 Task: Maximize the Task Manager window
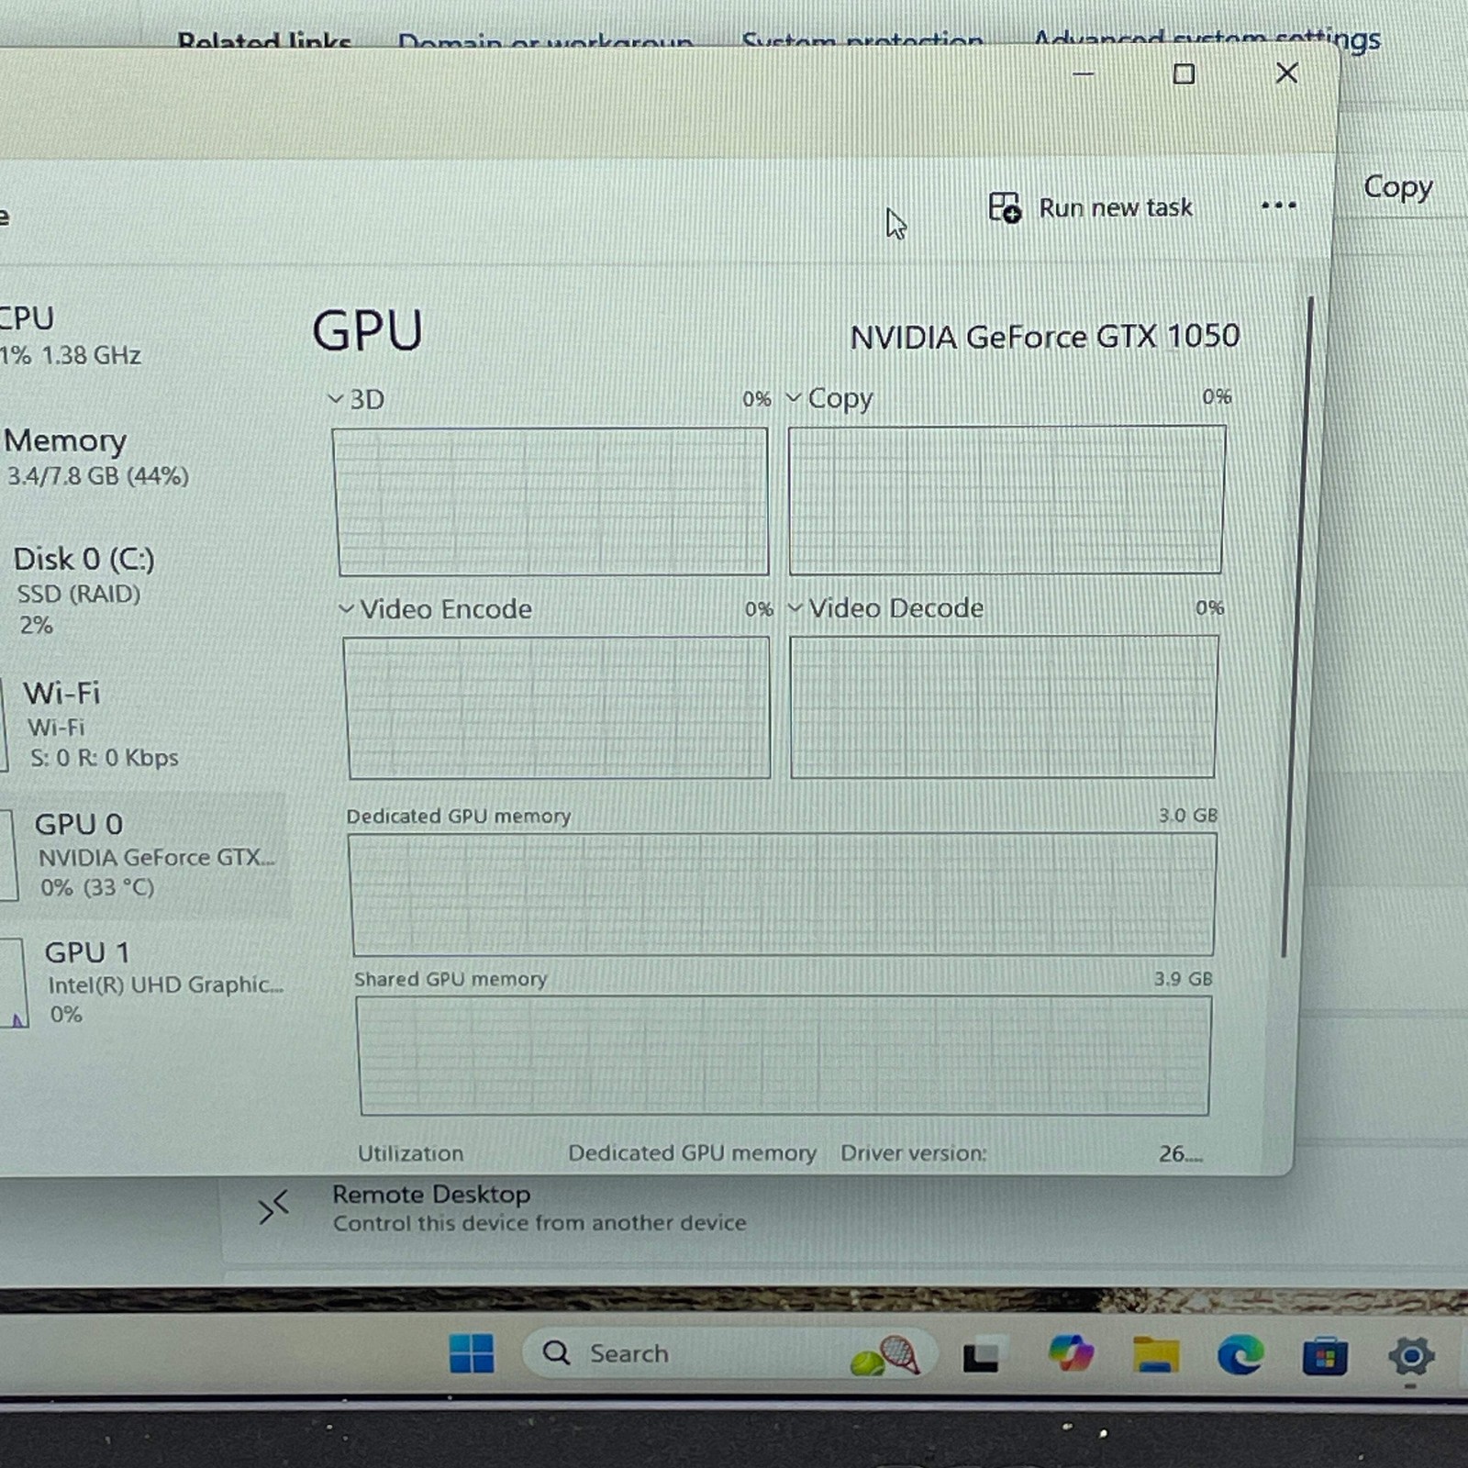coord(1184,73)
